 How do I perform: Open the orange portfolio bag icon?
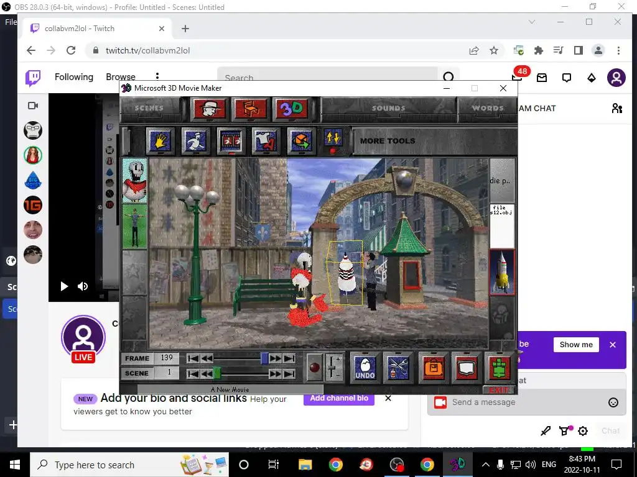pyautogui.click(x=434, y=368)
